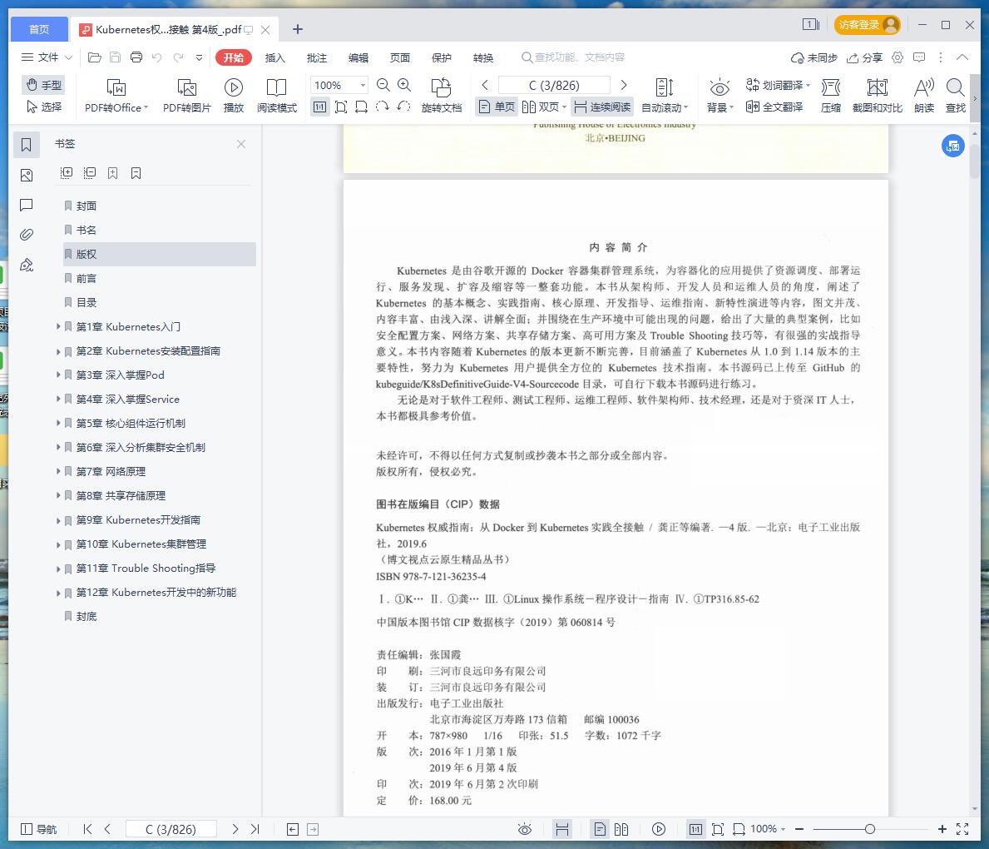Open the 100% zoom combo box in ribbon
The height and width of the screenshot is (849, 989).
pyautogui.click(x=339, y=85)
